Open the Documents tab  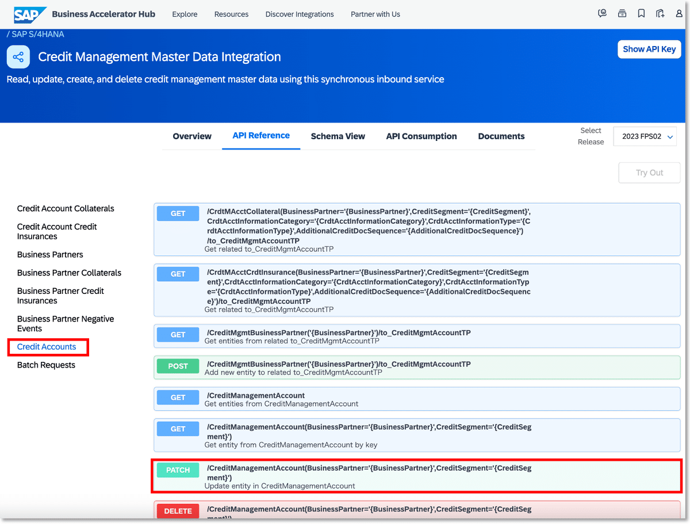click(501, 136)
